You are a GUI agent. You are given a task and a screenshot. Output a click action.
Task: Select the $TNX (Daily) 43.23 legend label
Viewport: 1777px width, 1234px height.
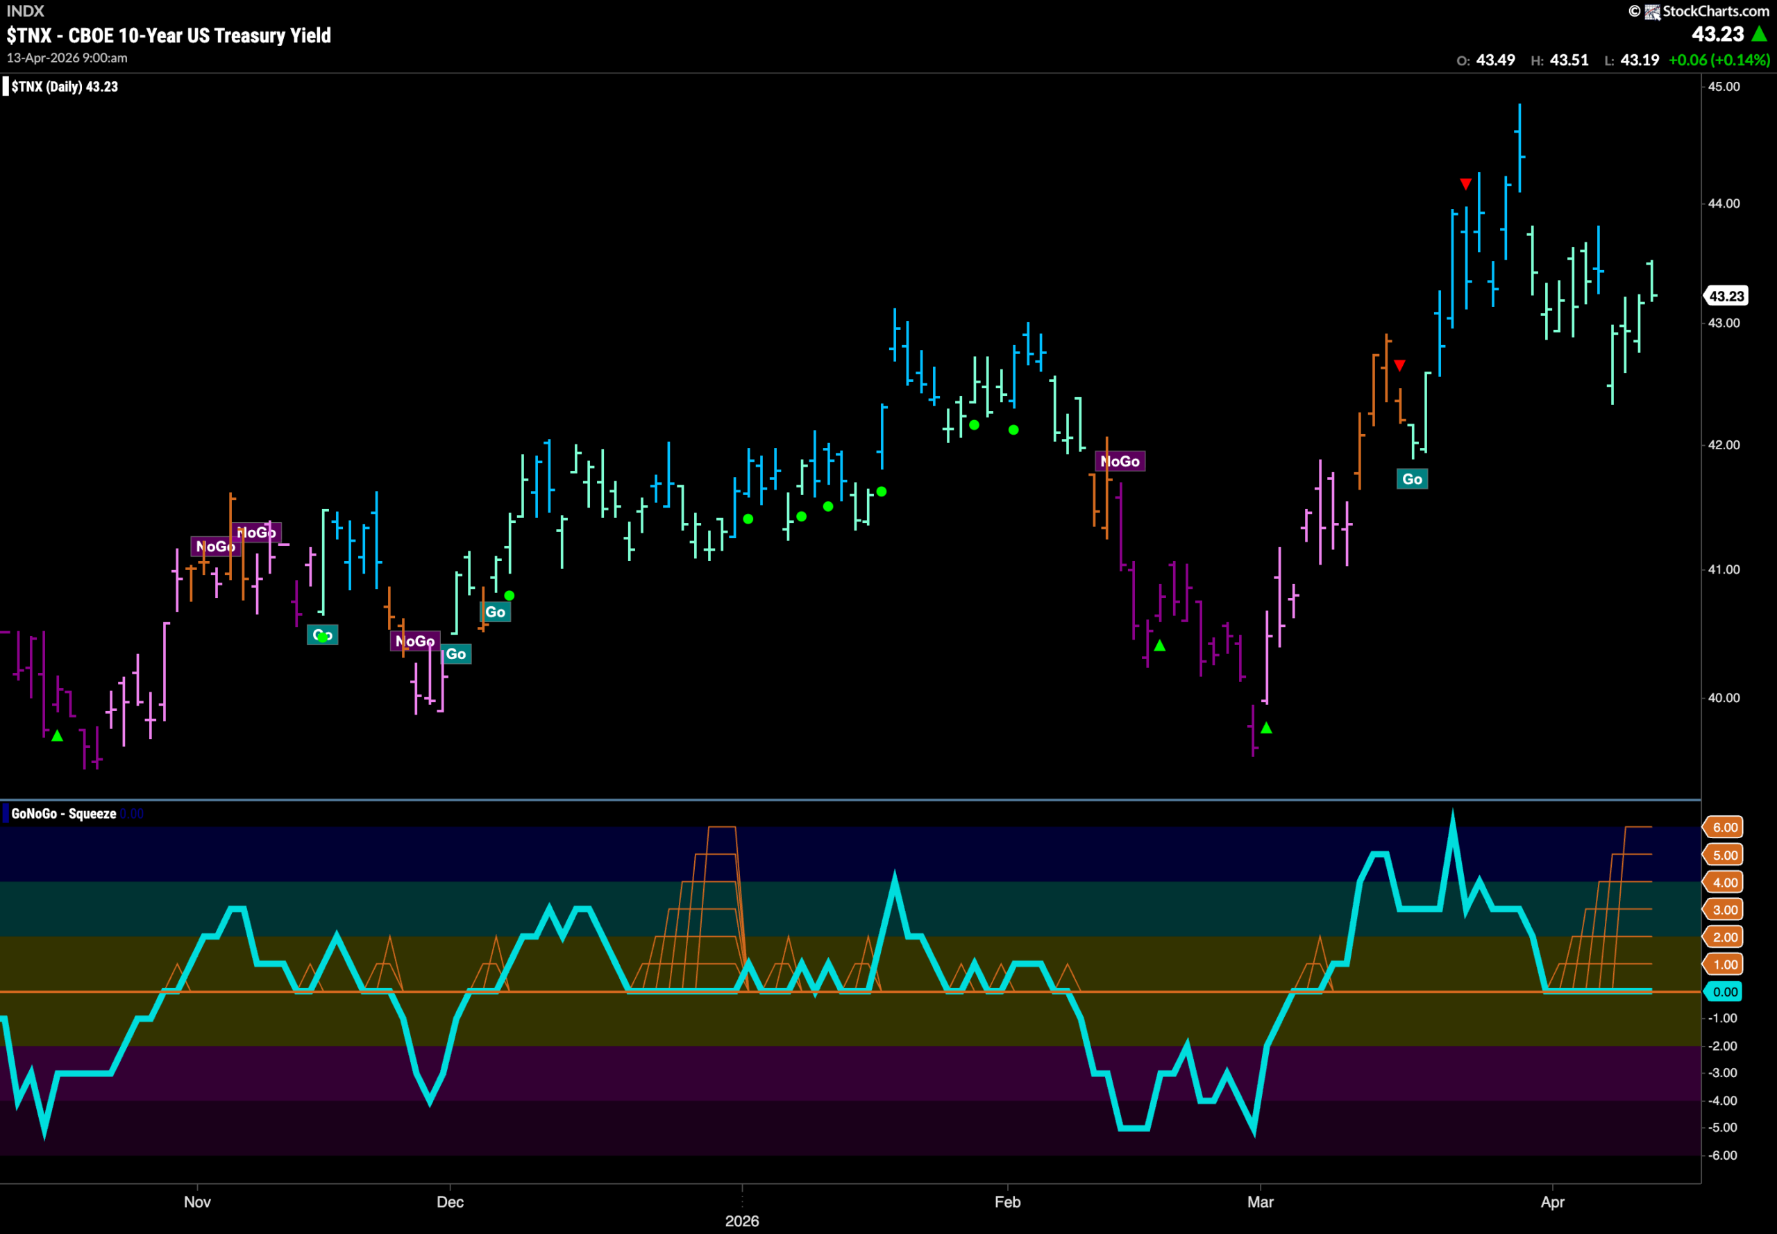(65, 87)
